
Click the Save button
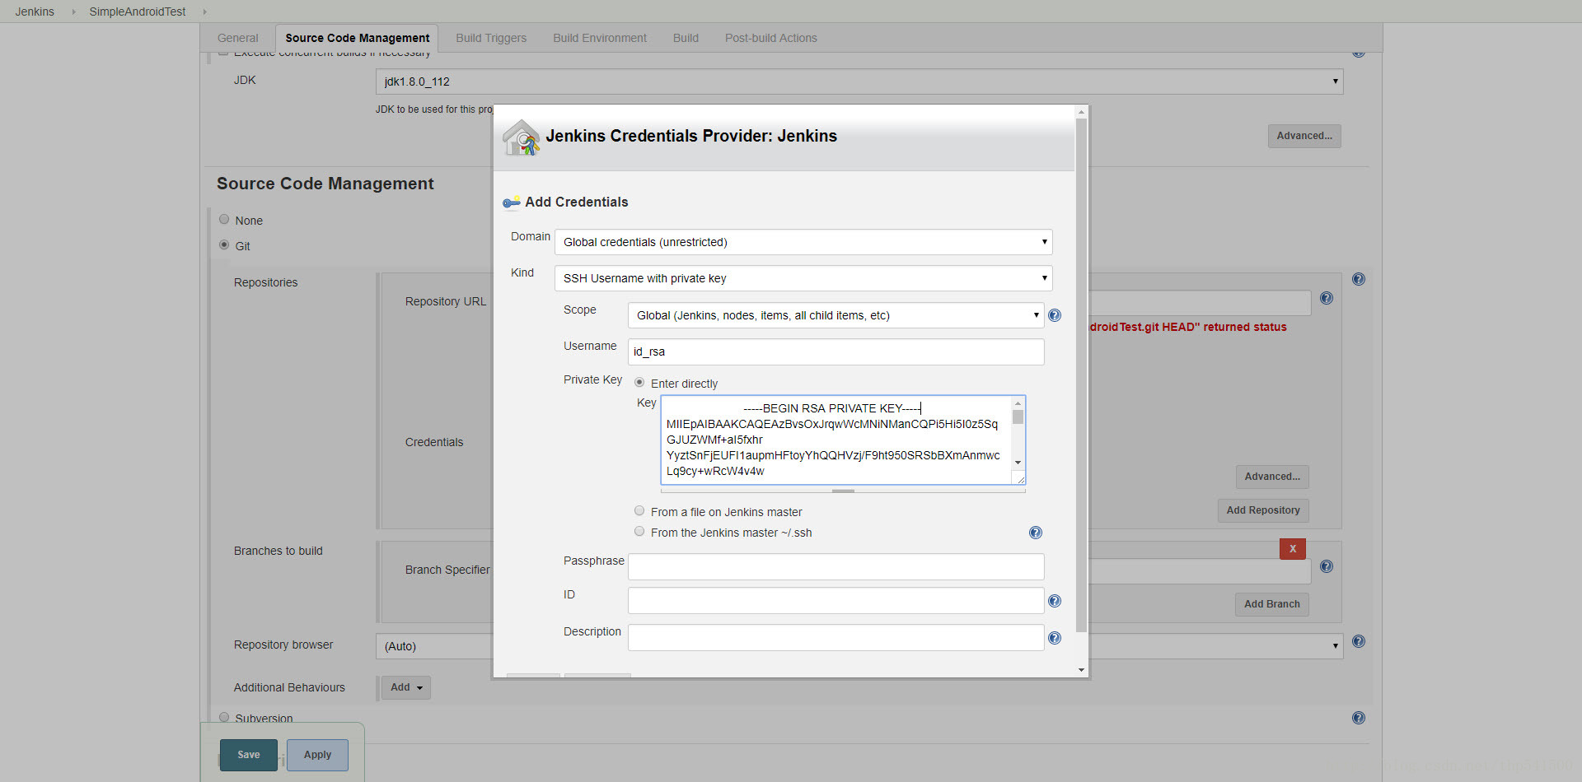[249, 755]
